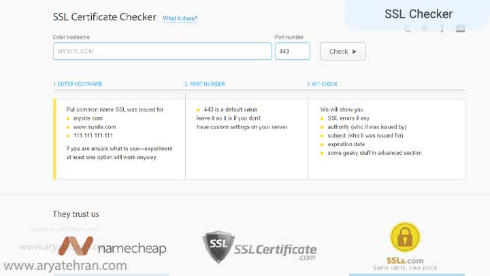Image resolution: width=490 pixels, height=276 pixels.
Task: Click the '3. HIT CHECK' step heading
Action: (x=322, y=84)
